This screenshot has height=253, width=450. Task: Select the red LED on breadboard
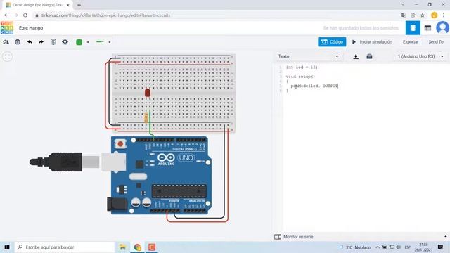[x=147, y=93]
